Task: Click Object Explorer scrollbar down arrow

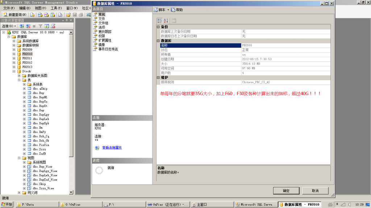Action: coord(71,192)
